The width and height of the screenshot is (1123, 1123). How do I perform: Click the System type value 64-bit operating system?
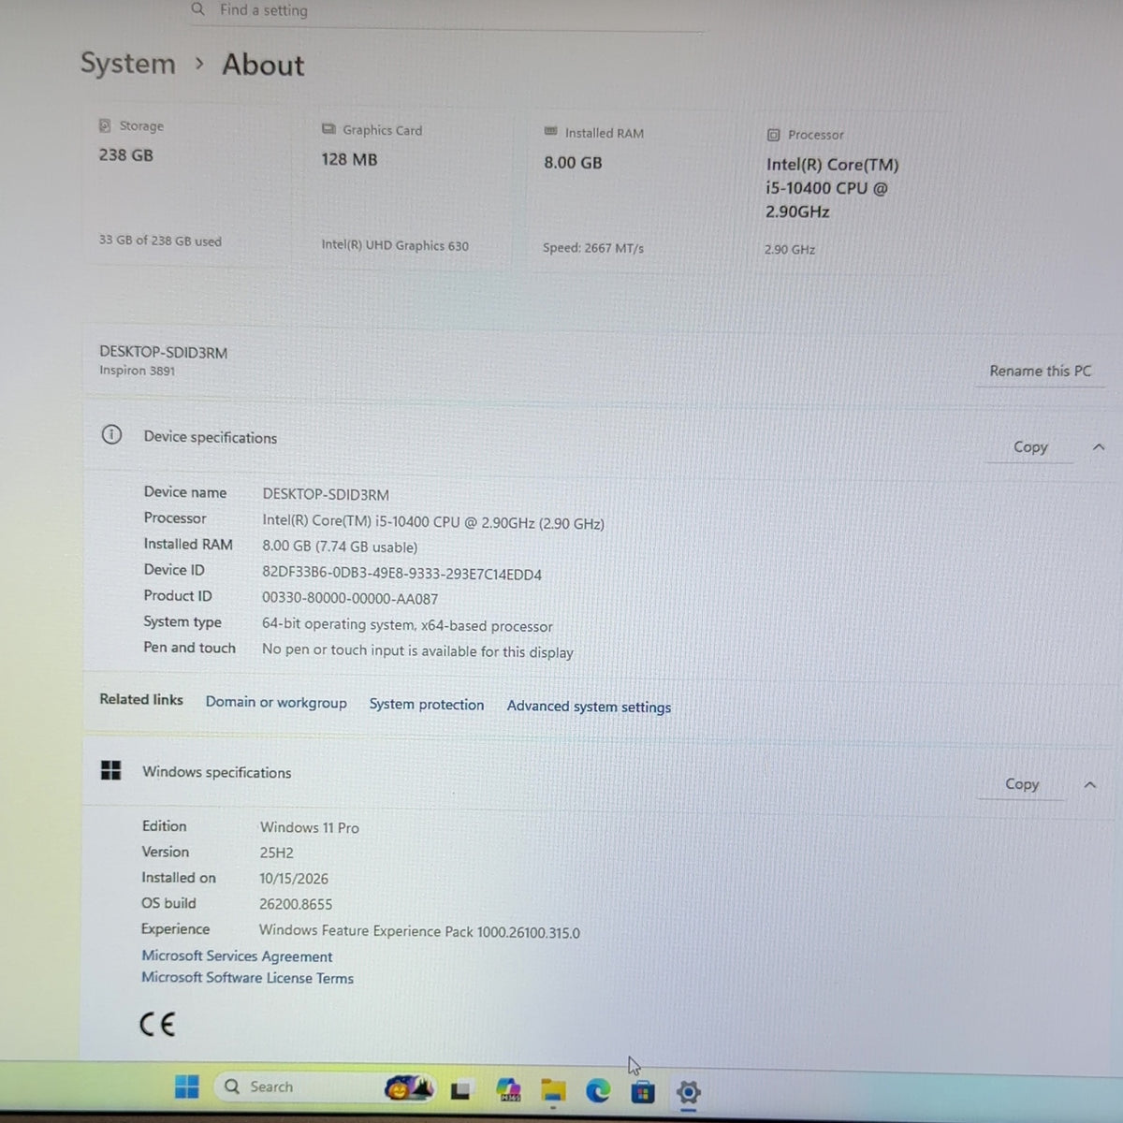point(407,625)
